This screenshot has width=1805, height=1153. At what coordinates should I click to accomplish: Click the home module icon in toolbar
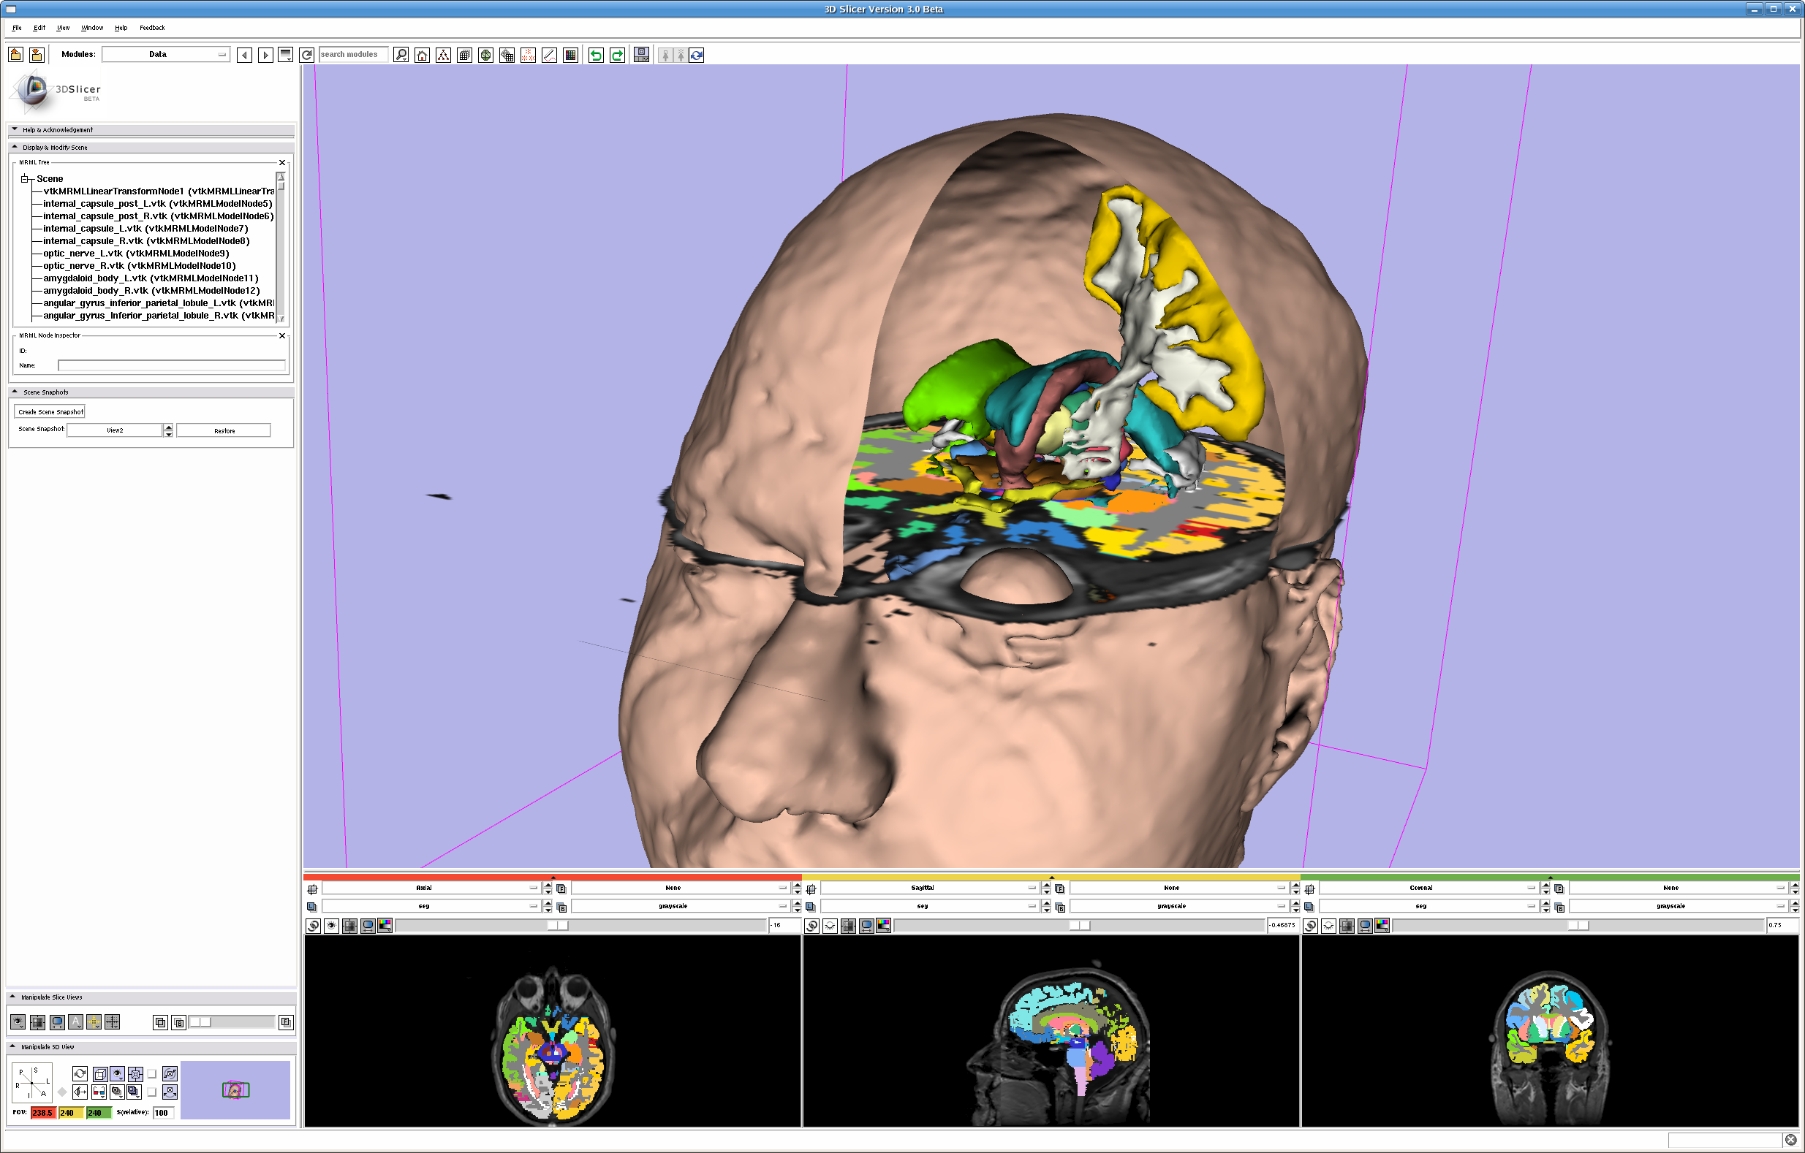(422, 56)
